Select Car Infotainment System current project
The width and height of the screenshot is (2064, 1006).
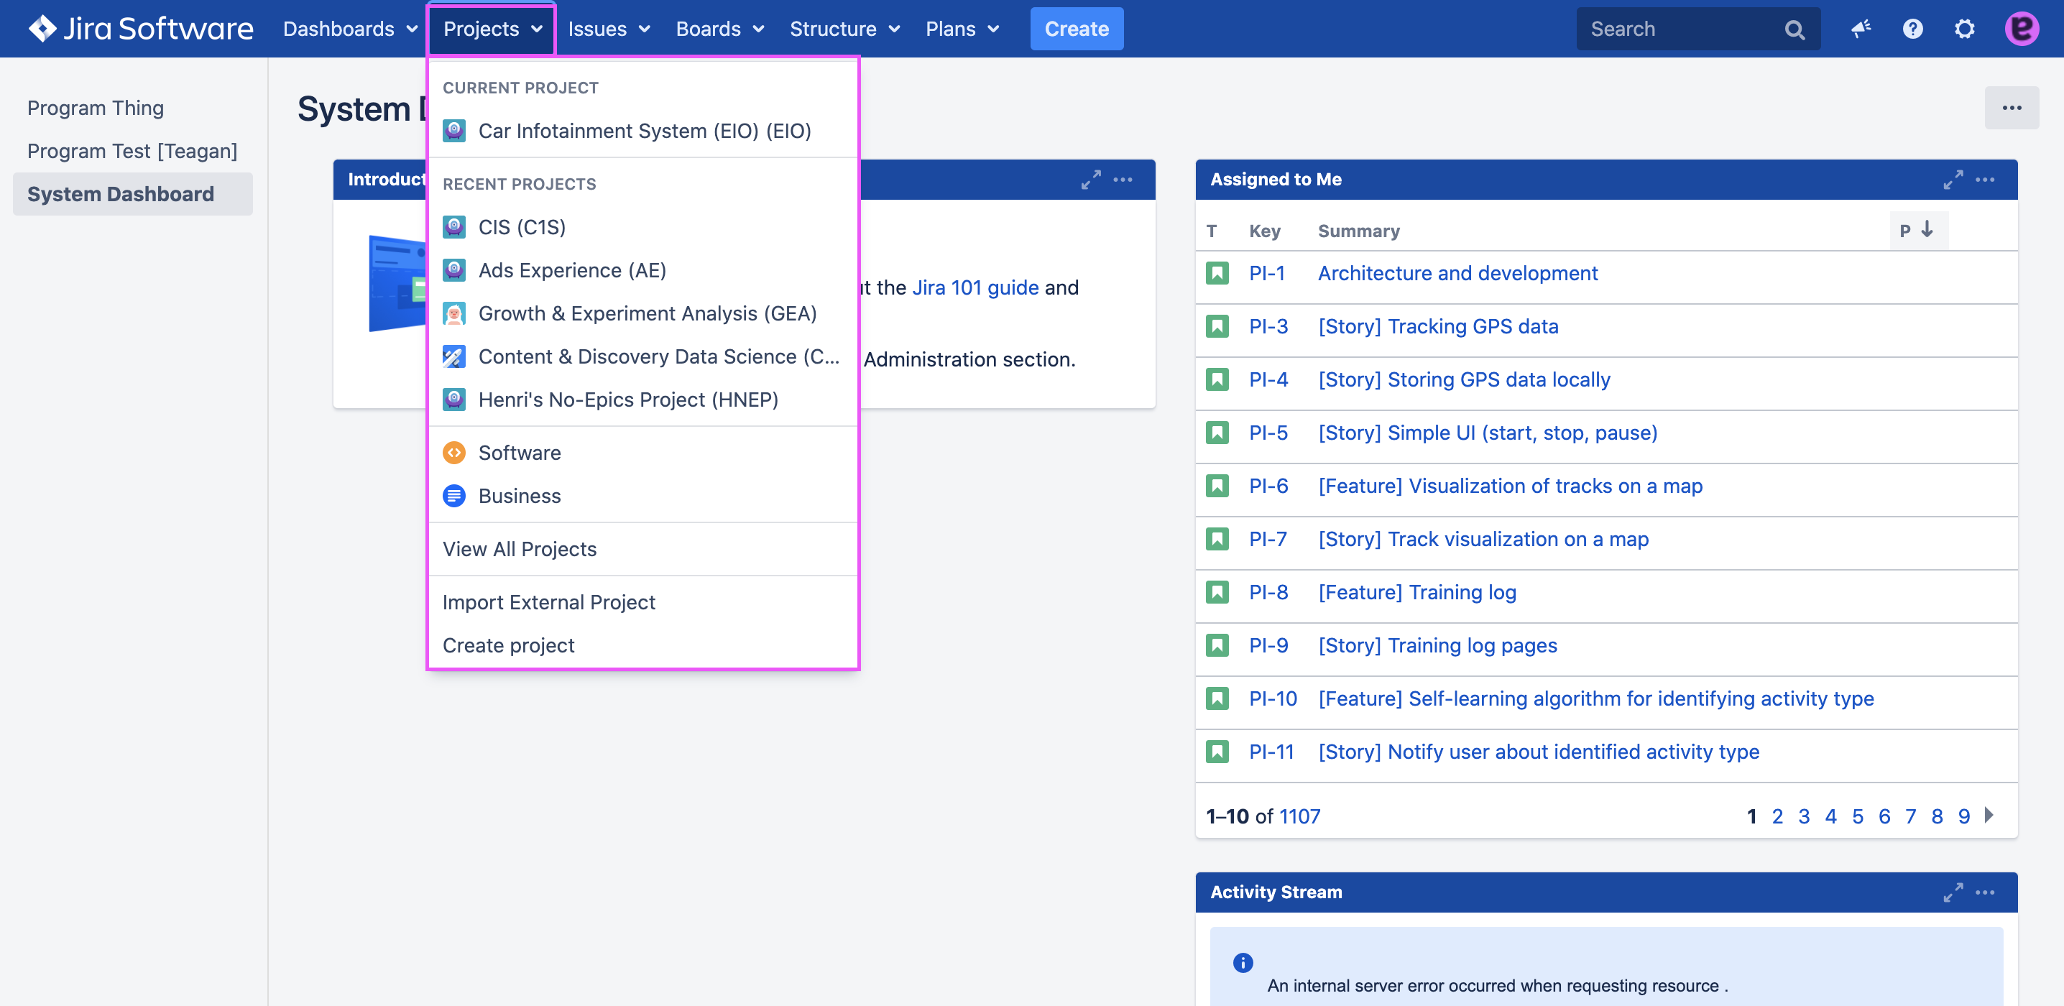[x=644, y=130]
